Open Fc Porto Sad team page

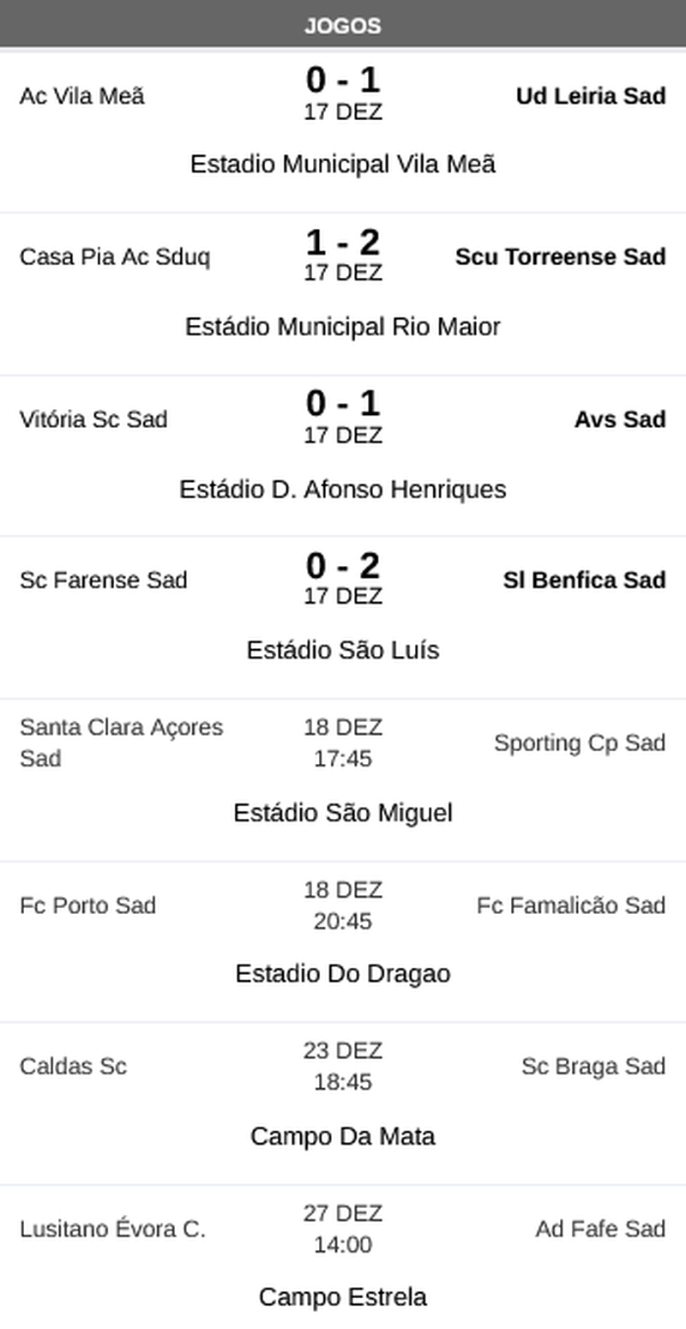[x=87, y=905]
